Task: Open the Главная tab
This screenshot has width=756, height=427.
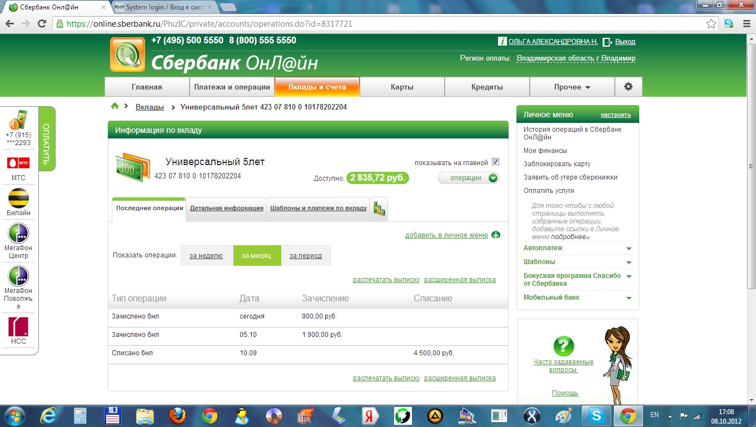Action: [x=147, y=87]
